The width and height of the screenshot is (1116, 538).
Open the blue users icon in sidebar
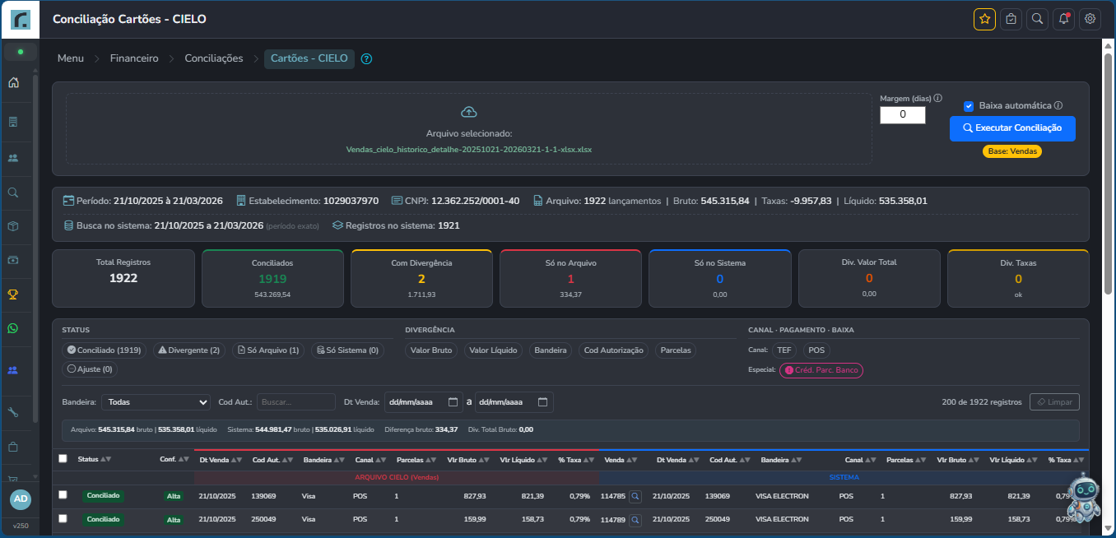13,370
